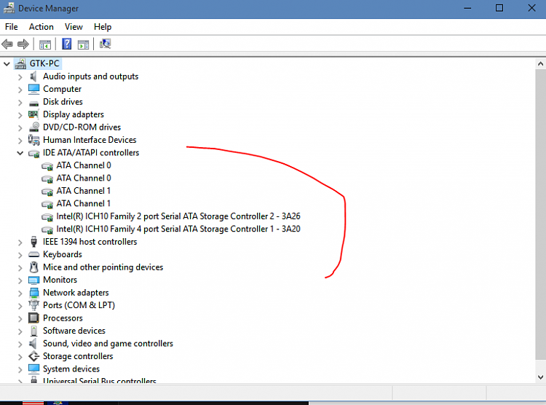The image size is (546, 405).
Task: Click the scrollbar down arrow
Action: tap(540, 377)
